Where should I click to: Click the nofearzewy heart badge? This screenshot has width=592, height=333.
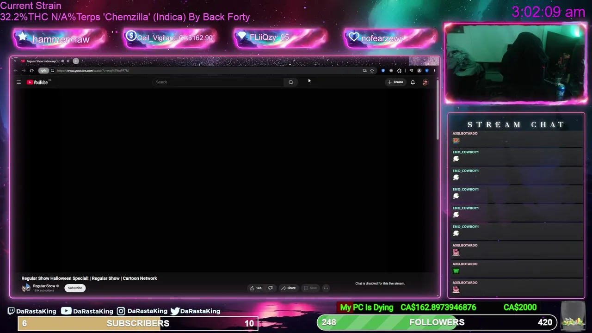(391, 38)
